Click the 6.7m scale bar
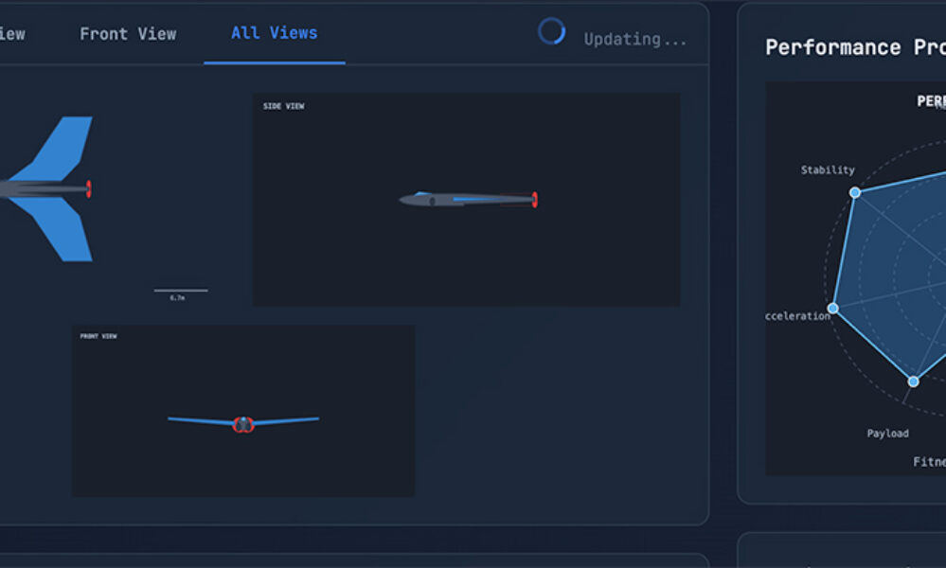This screenshot has width=946, height=568. point(180,292)
